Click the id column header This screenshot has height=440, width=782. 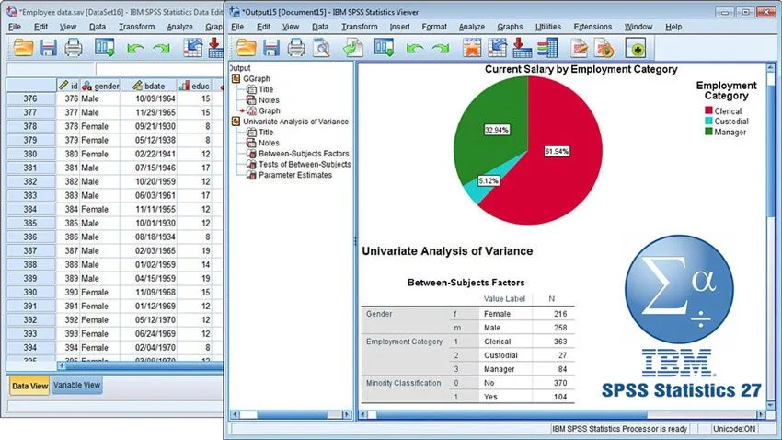68,86
